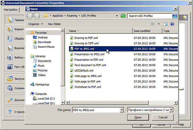193x130 pixels.
Task: Click the Файлы floppy disk icon
Action: click(x=10, y=57)
